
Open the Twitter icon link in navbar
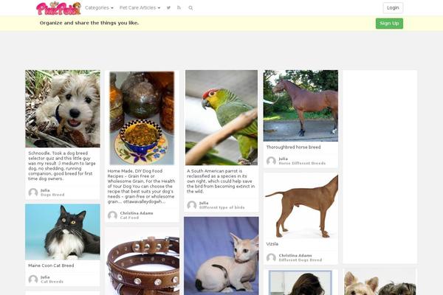pos(168,8)
